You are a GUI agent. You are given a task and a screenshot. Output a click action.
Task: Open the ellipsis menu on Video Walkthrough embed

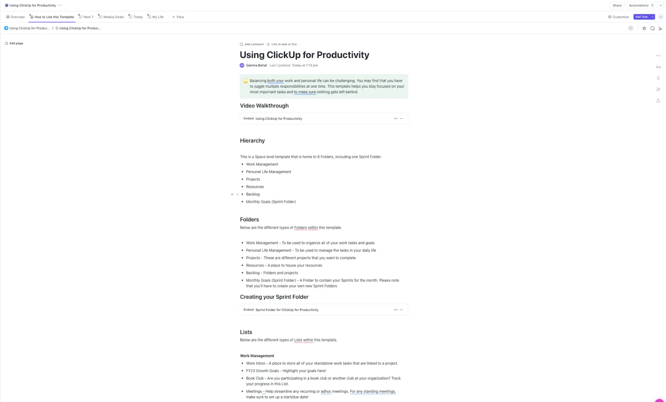[x=401, y=118]
